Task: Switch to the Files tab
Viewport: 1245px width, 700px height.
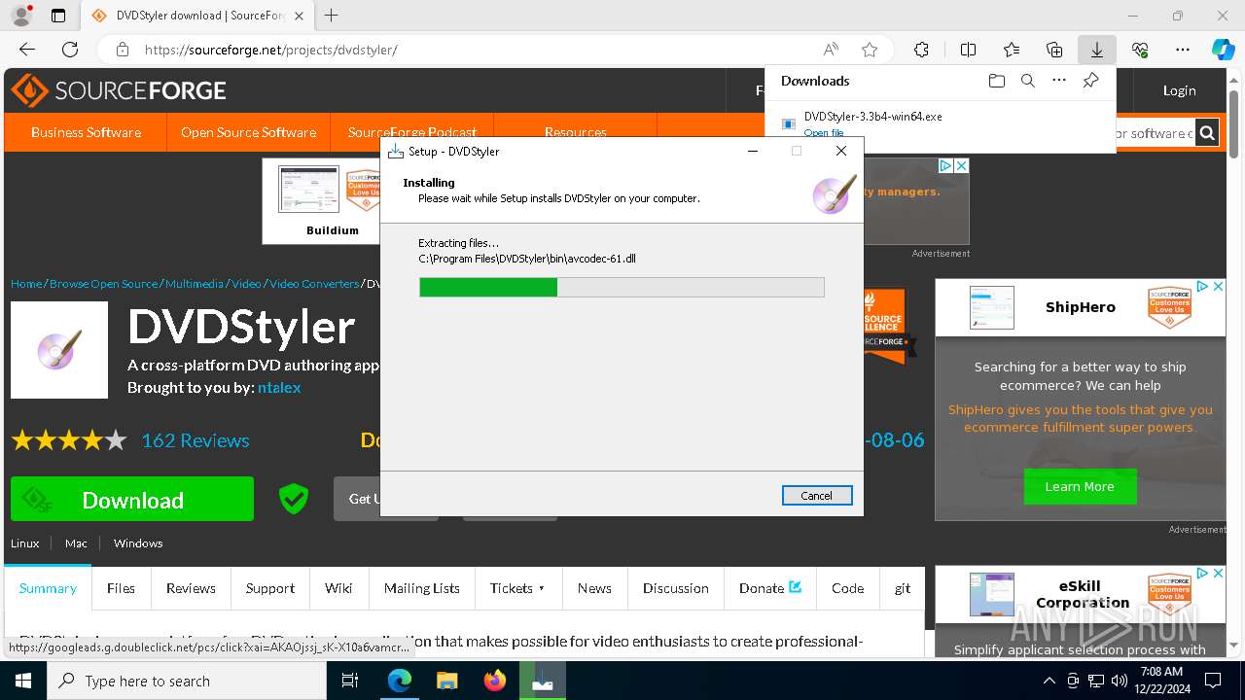Action: (121, 588)
